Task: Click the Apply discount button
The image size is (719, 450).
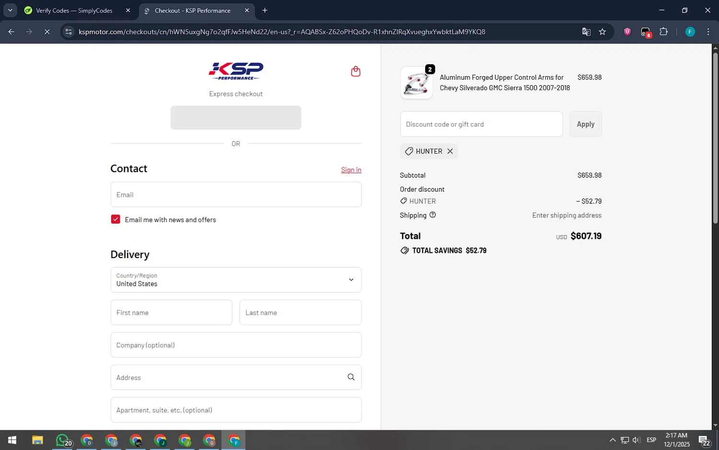Action: click(585, 124)
